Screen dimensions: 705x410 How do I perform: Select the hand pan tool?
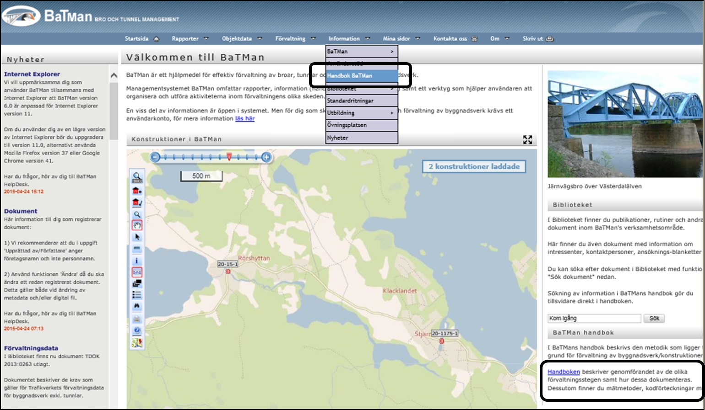coord(137,225)
